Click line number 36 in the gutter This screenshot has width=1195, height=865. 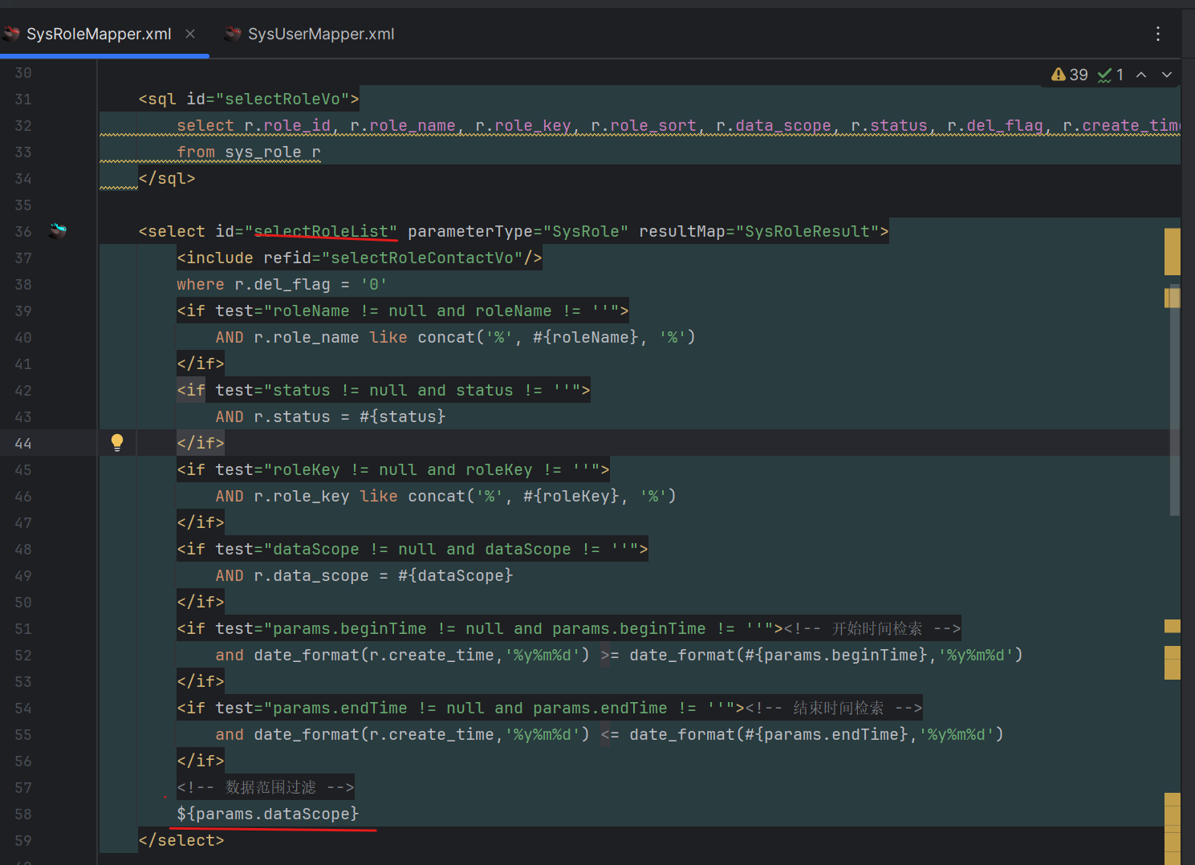[x=23, y=232]
